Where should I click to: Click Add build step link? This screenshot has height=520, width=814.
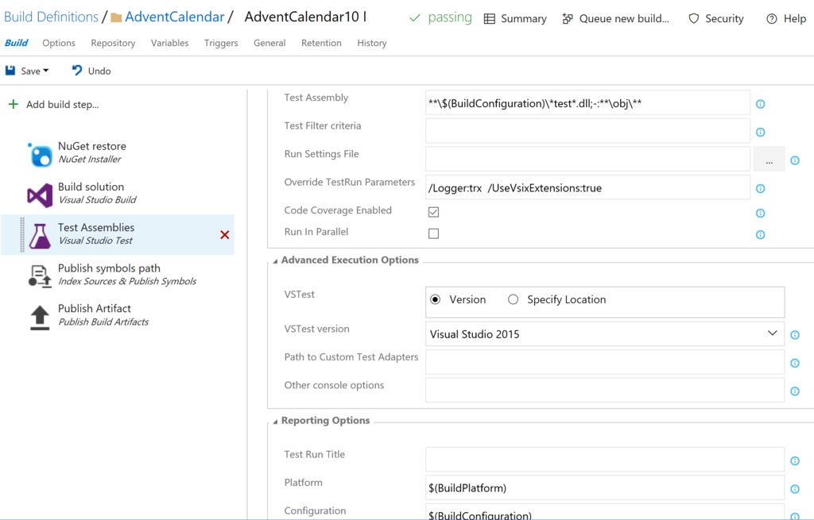click(62, 104)
